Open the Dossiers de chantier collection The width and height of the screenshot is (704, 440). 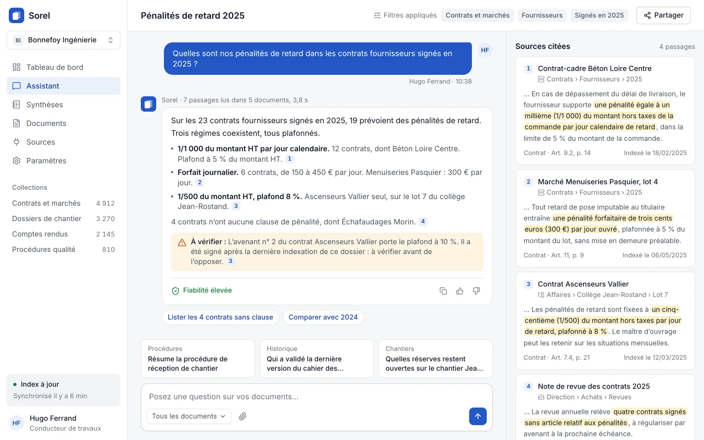click(63, 219)
